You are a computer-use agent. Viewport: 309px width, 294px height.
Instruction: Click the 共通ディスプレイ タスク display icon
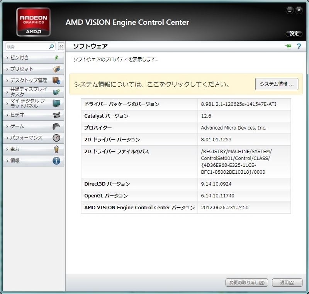point(56,92)
